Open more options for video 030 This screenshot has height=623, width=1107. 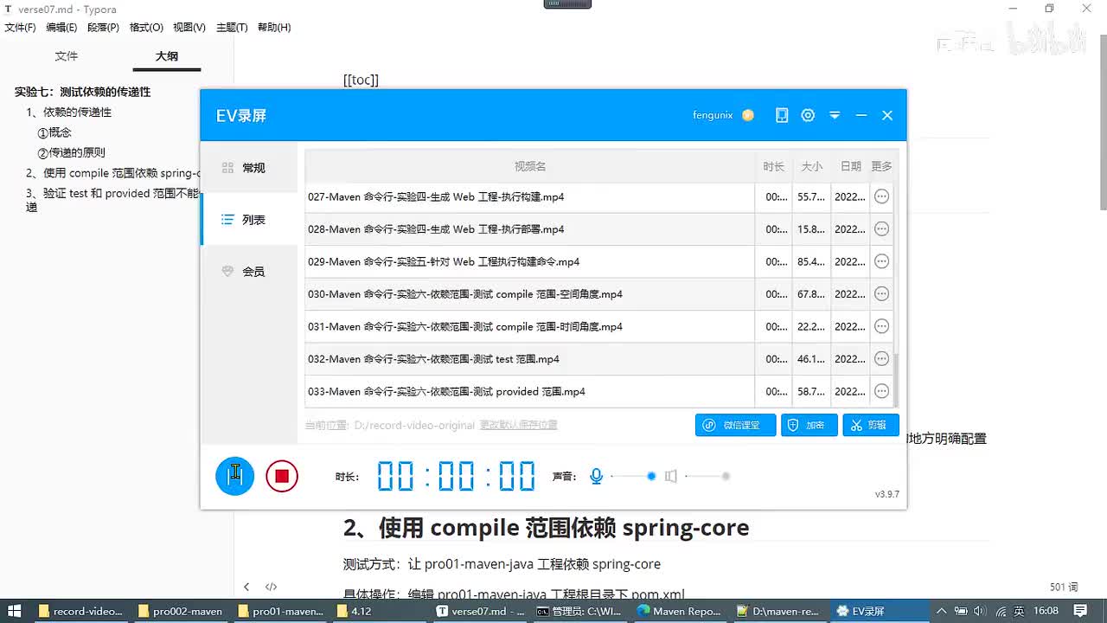point(881,294)
